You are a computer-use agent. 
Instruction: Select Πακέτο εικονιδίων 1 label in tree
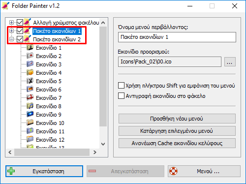[57, 31]
